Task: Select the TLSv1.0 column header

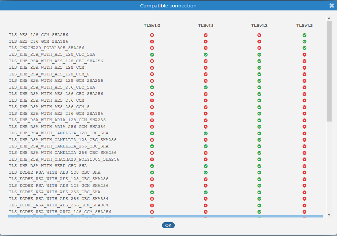Action: click(152, 25)
